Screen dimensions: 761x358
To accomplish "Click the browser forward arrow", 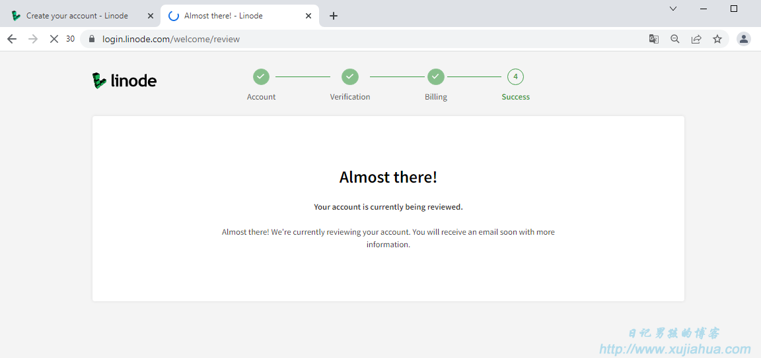I will tap(34, 40).
